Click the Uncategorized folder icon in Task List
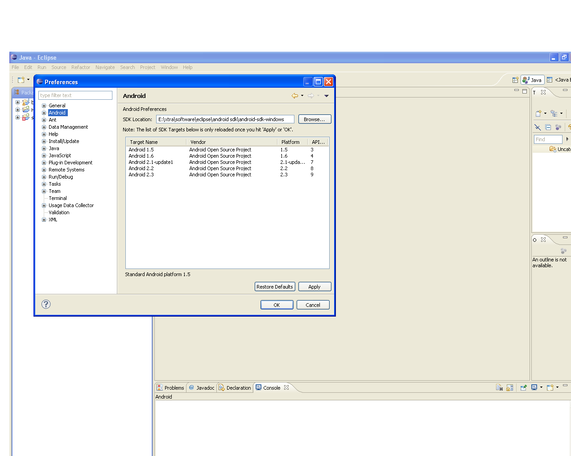 pyautogui.click(x=553, y=149)
